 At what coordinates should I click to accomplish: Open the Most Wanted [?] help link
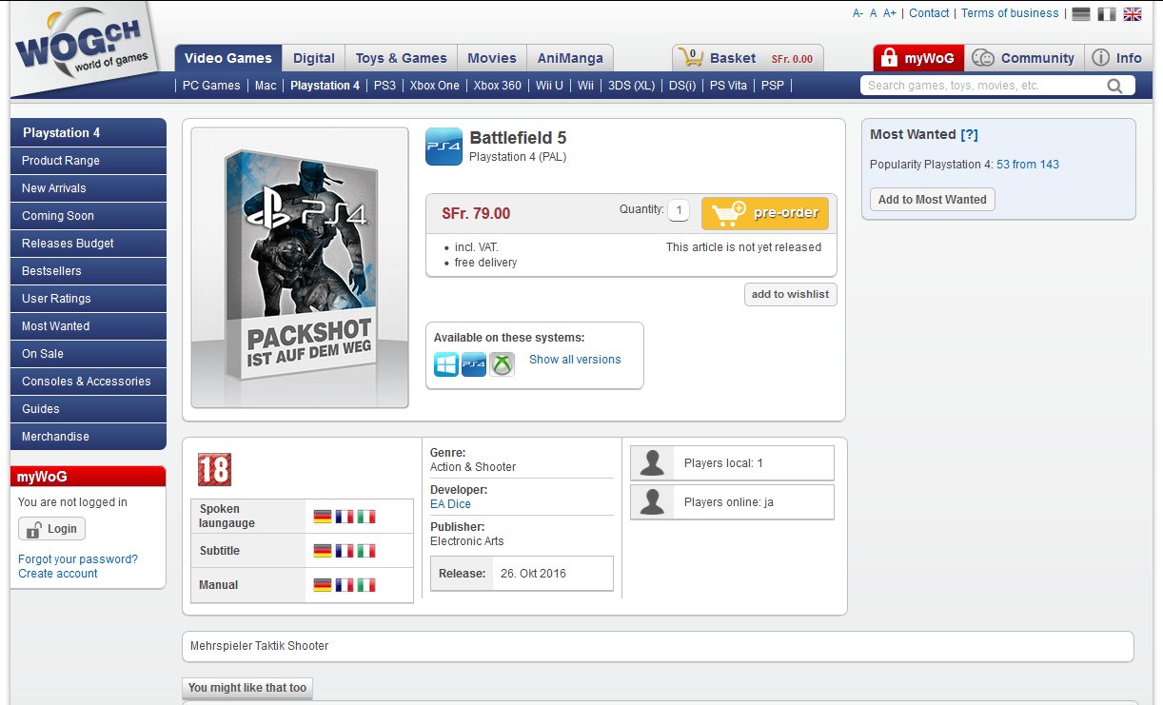click(969, 135)
